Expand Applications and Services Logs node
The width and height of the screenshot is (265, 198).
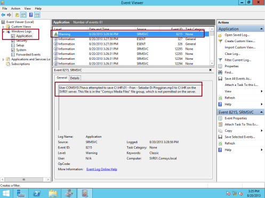(3, 59)
